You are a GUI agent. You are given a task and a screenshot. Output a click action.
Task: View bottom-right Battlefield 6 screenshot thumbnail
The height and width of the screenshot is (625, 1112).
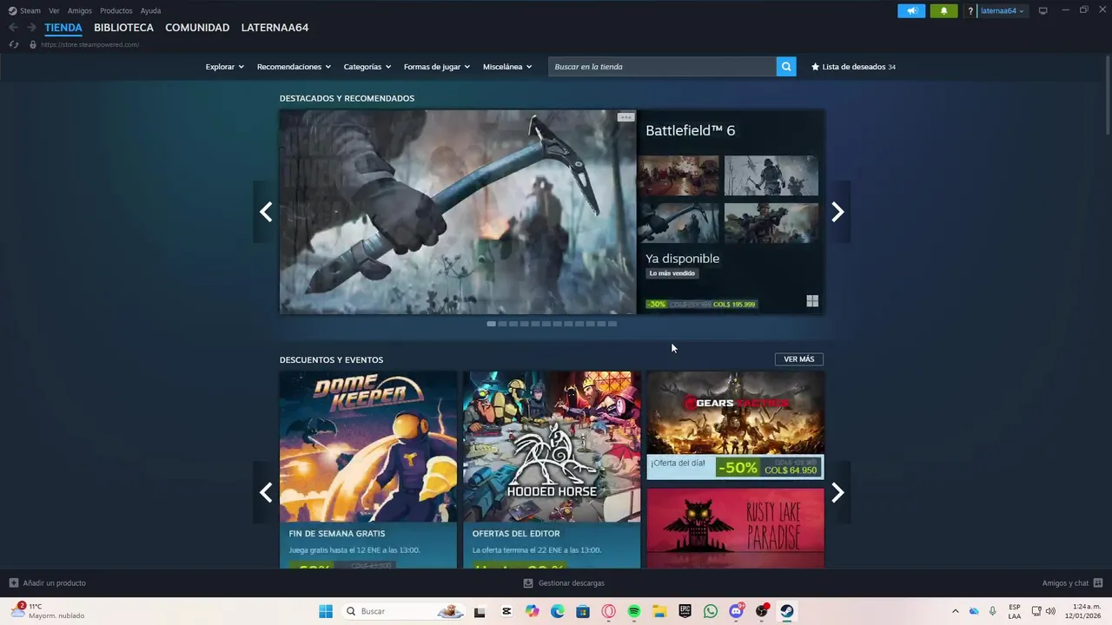pyautogui.click(x=771, y=223)
